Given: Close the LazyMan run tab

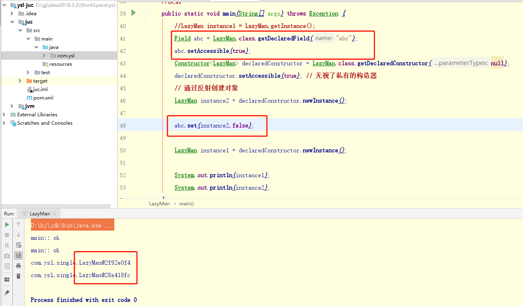Looking at the screenshot, I should pos(55,214).
